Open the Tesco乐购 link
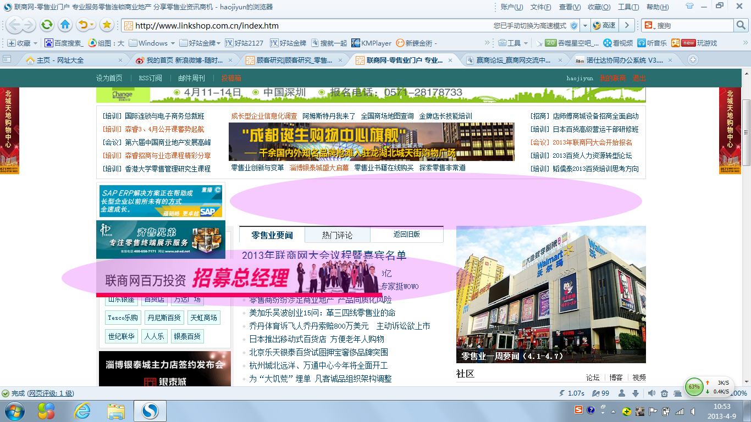The width and height of the screenshot is (751, 422). tap(123, 318)
